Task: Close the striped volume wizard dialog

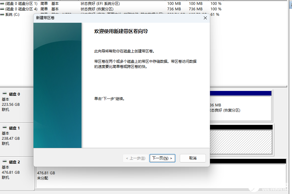Action: click(x=205, y=18)
